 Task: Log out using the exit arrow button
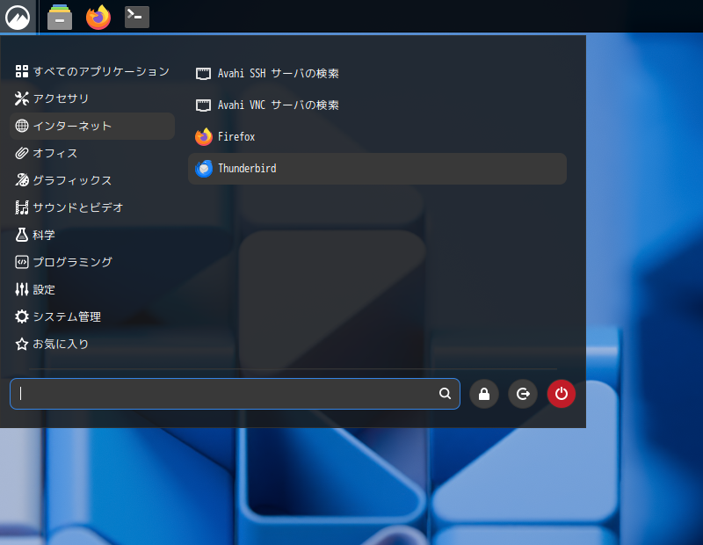523,394
